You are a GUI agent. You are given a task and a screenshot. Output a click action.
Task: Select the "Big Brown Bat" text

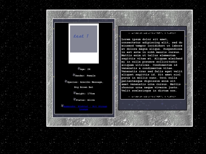(84, 87)
